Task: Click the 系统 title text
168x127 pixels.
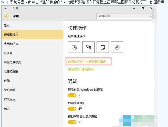Action: point(16,16)
